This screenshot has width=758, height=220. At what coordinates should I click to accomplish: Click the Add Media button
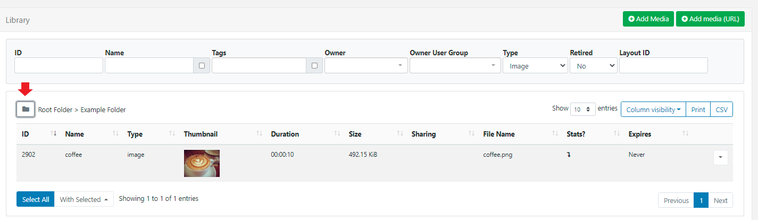[648, 19]
